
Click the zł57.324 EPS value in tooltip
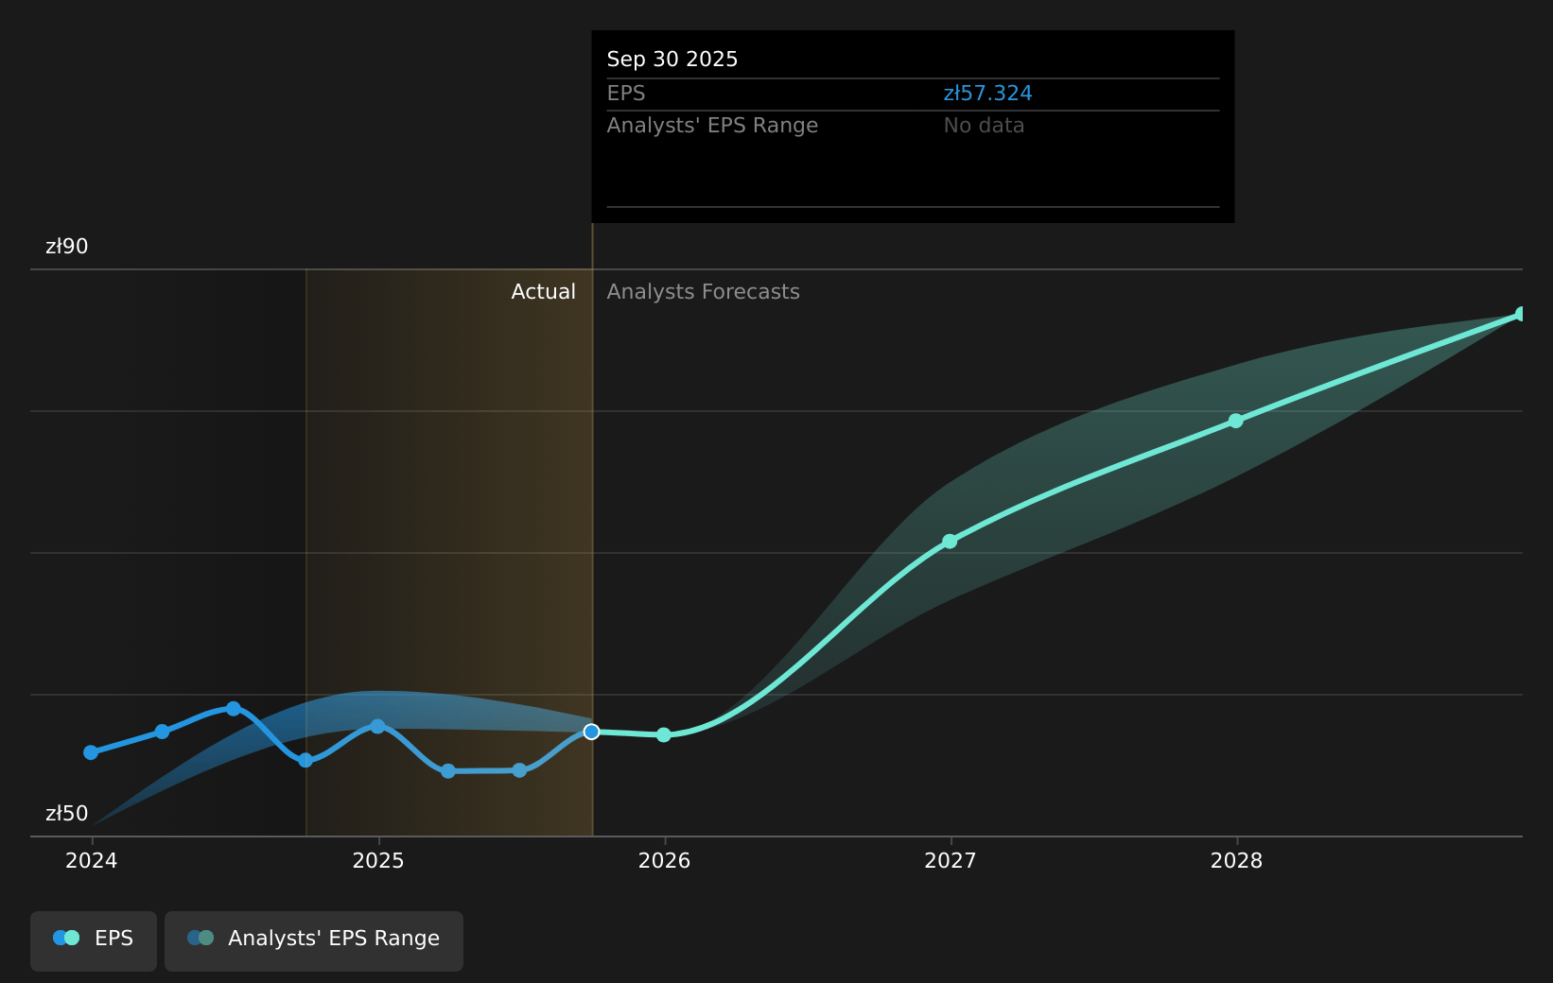[987, 94]
